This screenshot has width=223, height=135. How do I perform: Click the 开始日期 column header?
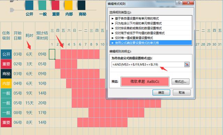click(x=17, y=36)
